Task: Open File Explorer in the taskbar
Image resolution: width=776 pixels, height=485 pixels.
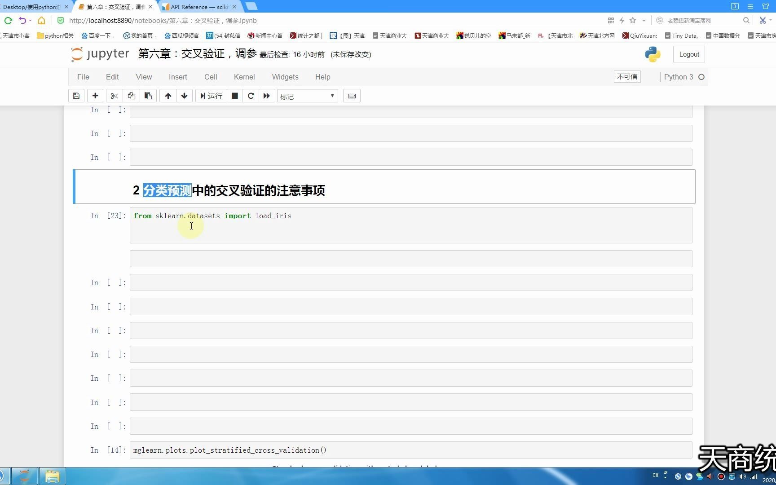Action: click(x=53, y=476)
